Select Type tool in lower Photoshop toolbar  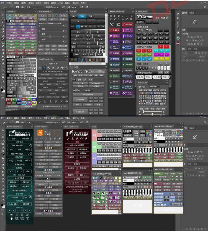[x=3, y=182]
